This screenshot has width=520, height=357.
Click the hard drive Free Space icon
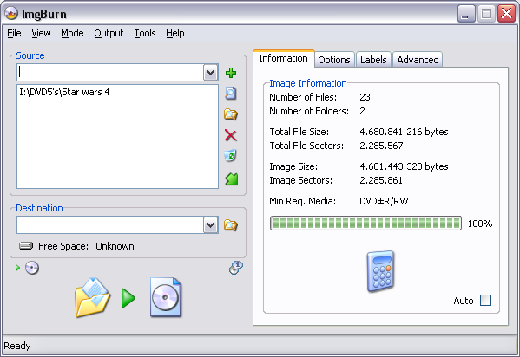(26, 246)
